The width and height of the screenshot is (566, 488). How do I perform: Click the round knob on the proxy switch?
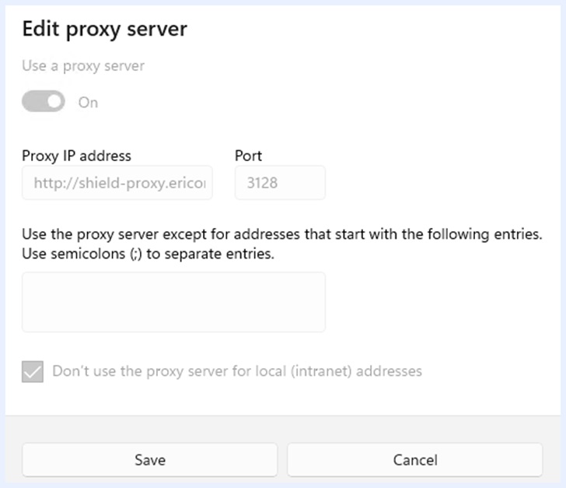click(53, 101)
